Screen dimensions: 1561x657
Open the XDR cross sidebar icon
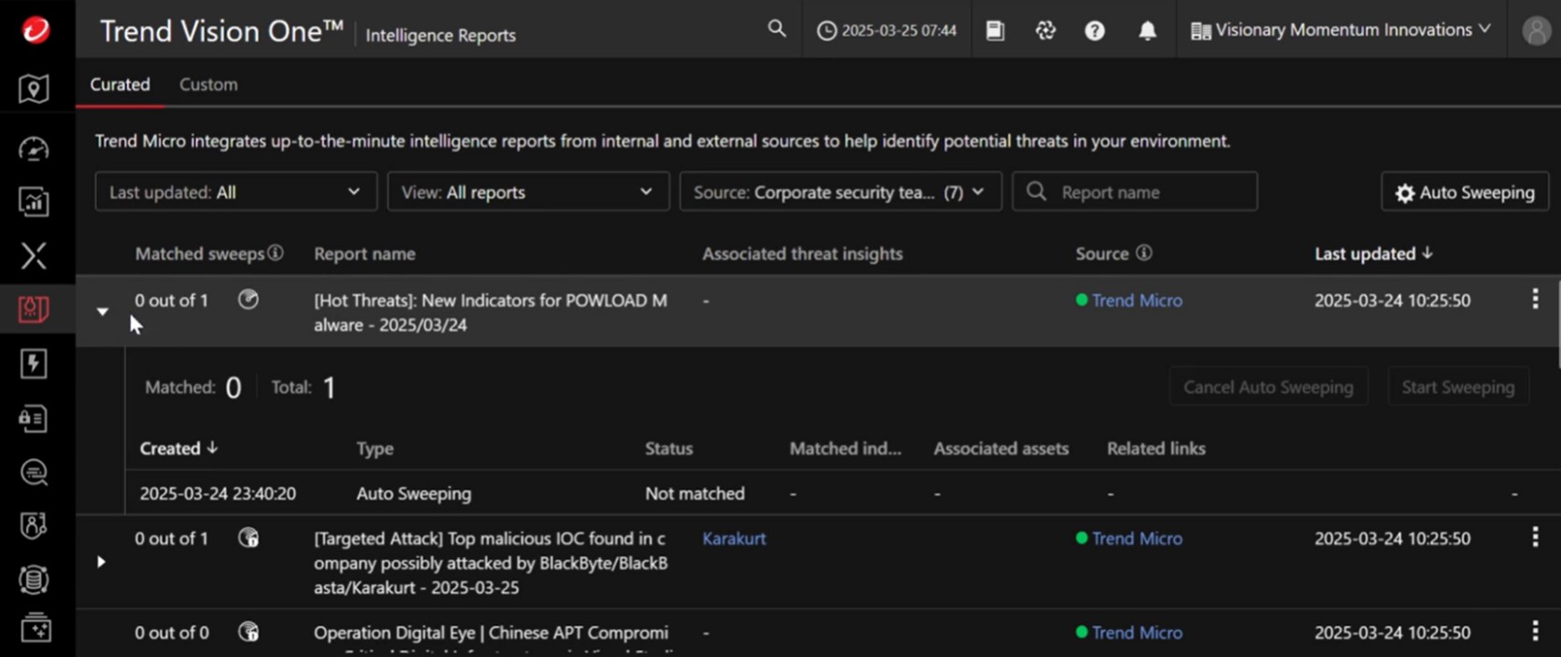[x=34, y=256]
